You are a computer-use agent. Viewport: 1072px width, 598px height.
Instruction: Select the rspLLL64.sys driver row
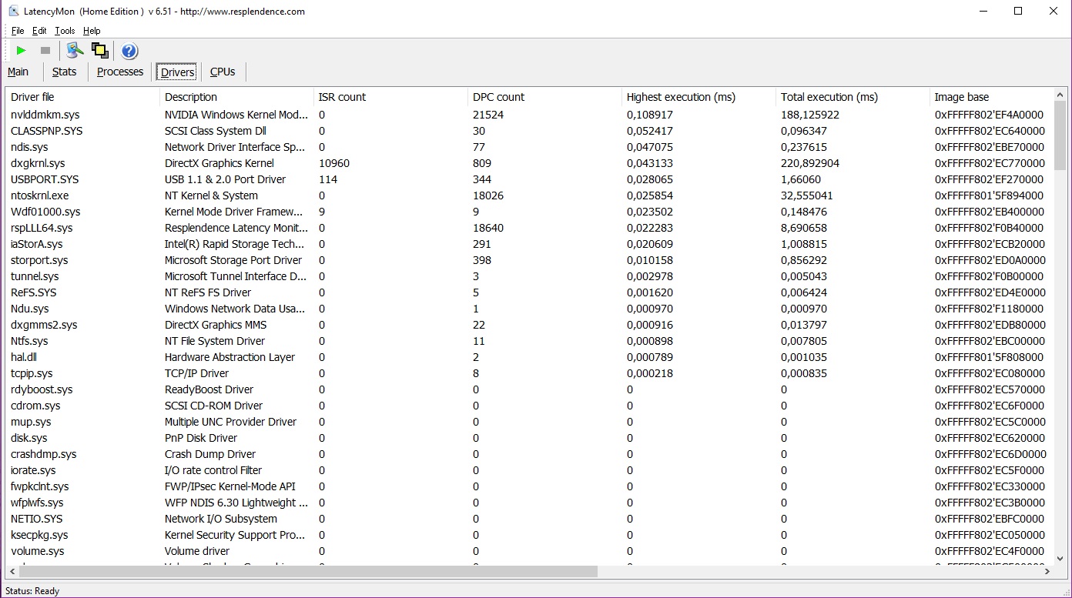point(530,228)
